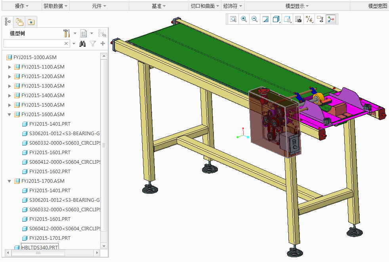
Task: Select FYJ2015-1602.PRT in model tree
Action: click(50, 172)
